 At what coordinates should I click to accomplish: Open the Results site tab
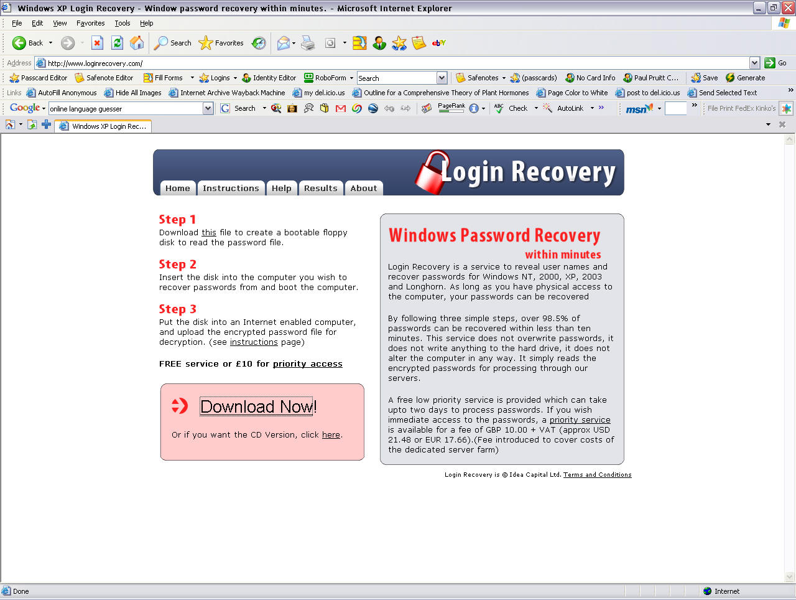point(321,188)
